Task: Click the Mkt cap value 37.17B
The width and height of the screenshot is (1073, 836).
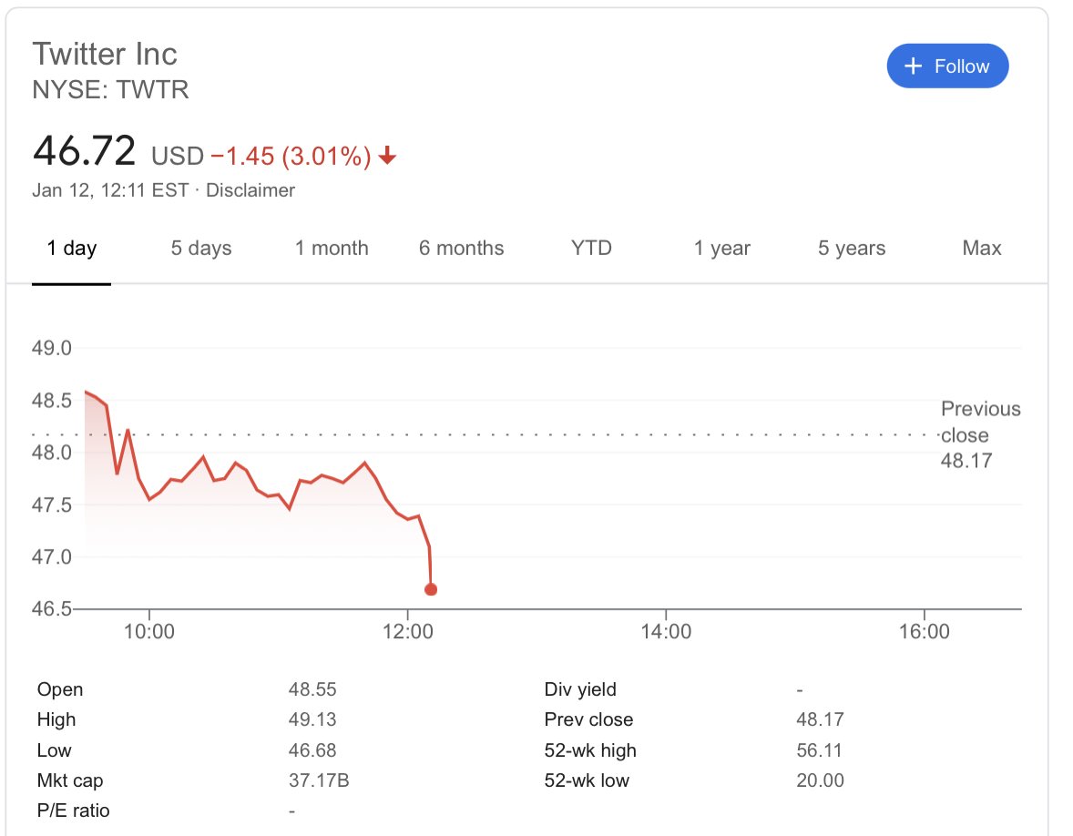Action: click(x=319, y=780)
